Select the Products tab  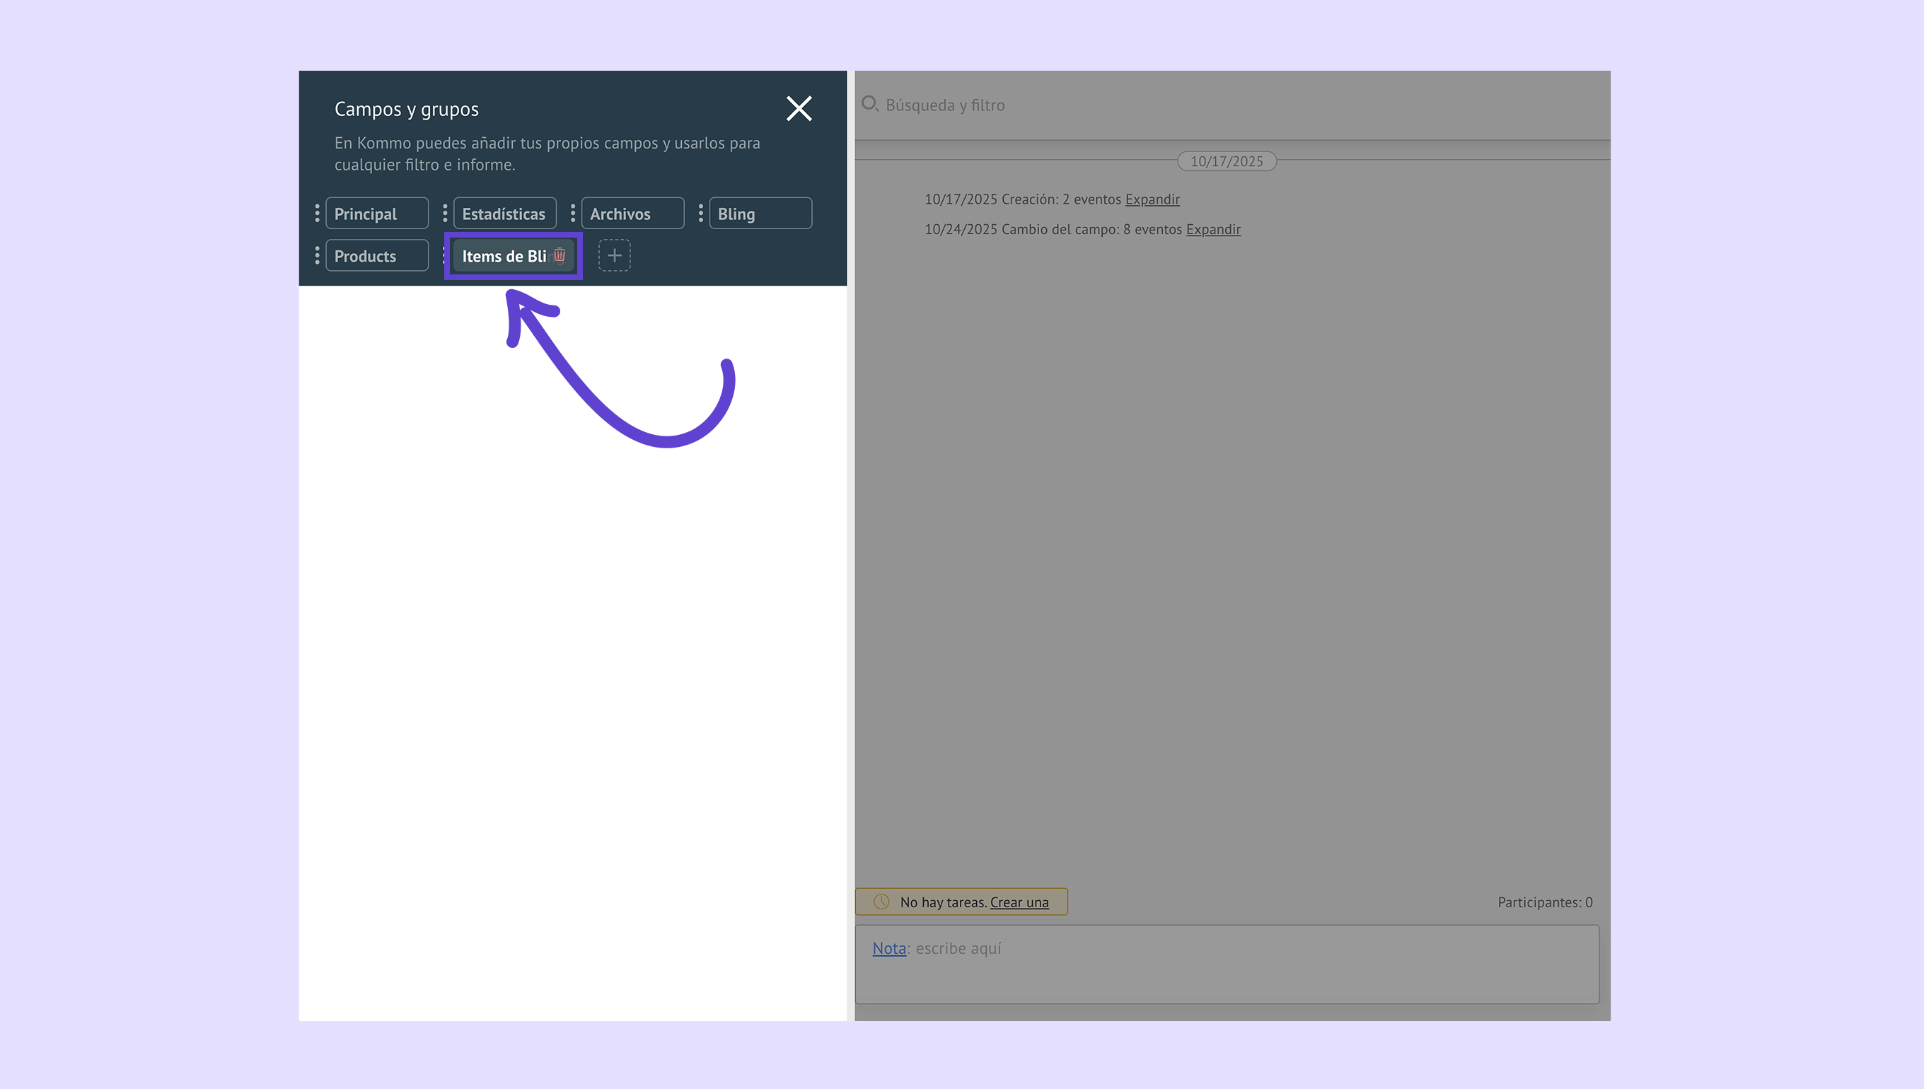376,256
